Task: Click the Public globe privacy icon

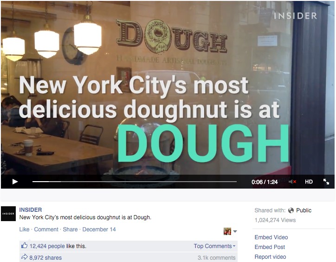Action: (291, 210)
